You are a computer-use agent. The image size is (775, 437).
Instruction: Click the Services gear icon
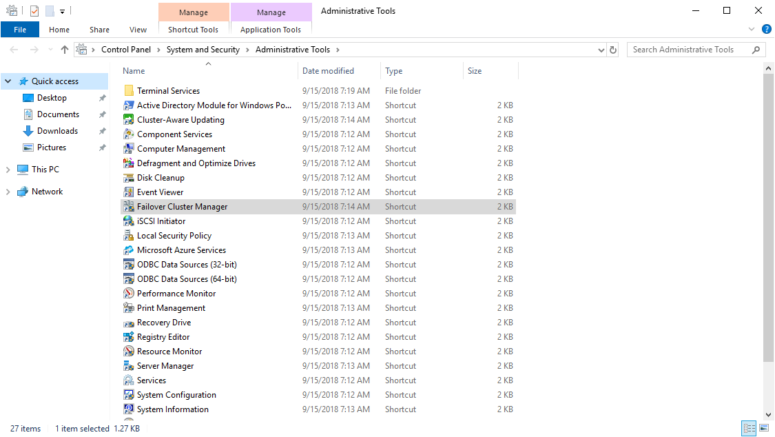pos(129,380)
